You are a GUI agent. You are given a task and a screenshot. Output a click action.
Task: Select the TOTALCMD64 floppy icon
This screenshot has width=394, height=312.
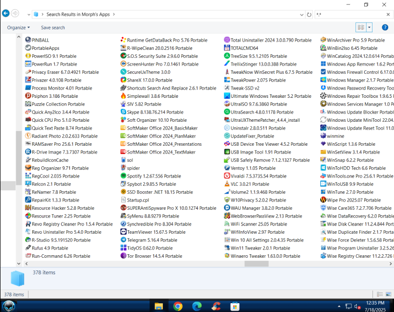click(x=227, y=48)
